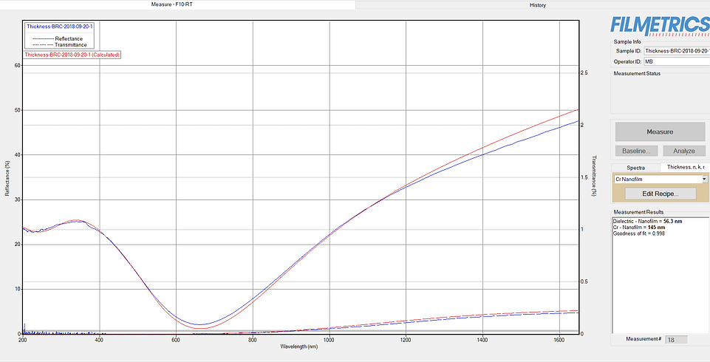The height and width of the screenshot is (362, 710).
Task: Focus the Operator ID text box
Action: tap(675, 62)
